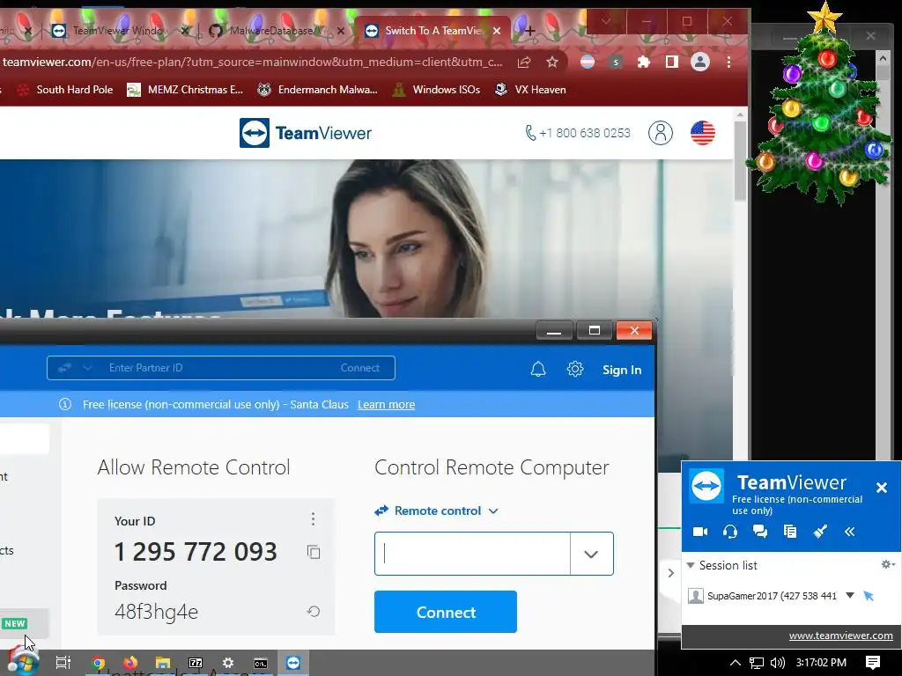The height and width of the screenshot is (676, 902).
Task: Click phone number +1 800 638 0253
Action: pyautogui.click(x=578, y=133)
